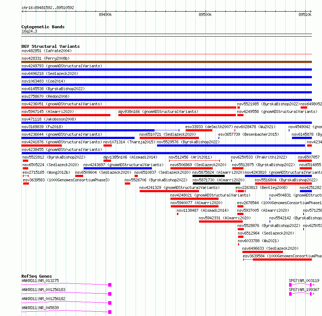Select the nsv6496633 (Sedlazeck2020) red bar

tap(263, 252)
